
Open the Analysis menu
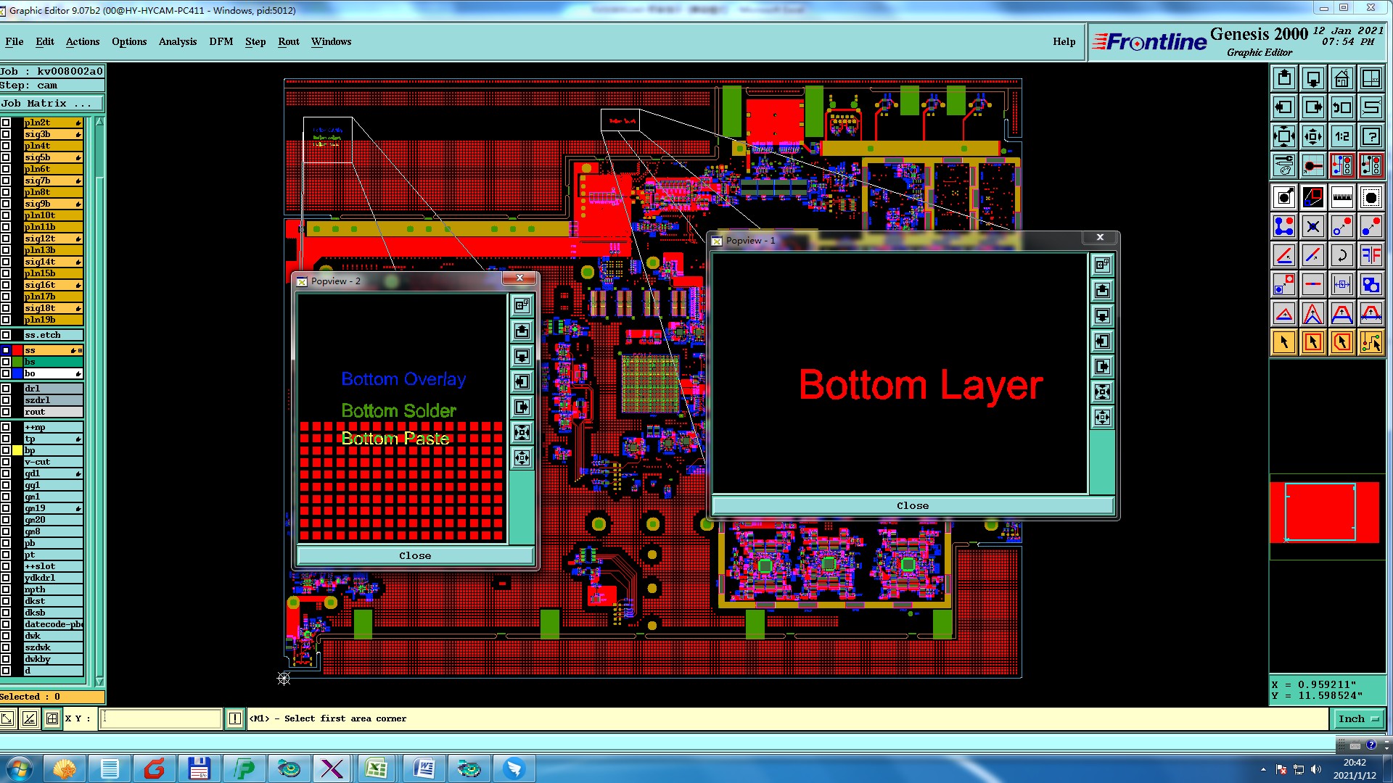coord(177,41)
